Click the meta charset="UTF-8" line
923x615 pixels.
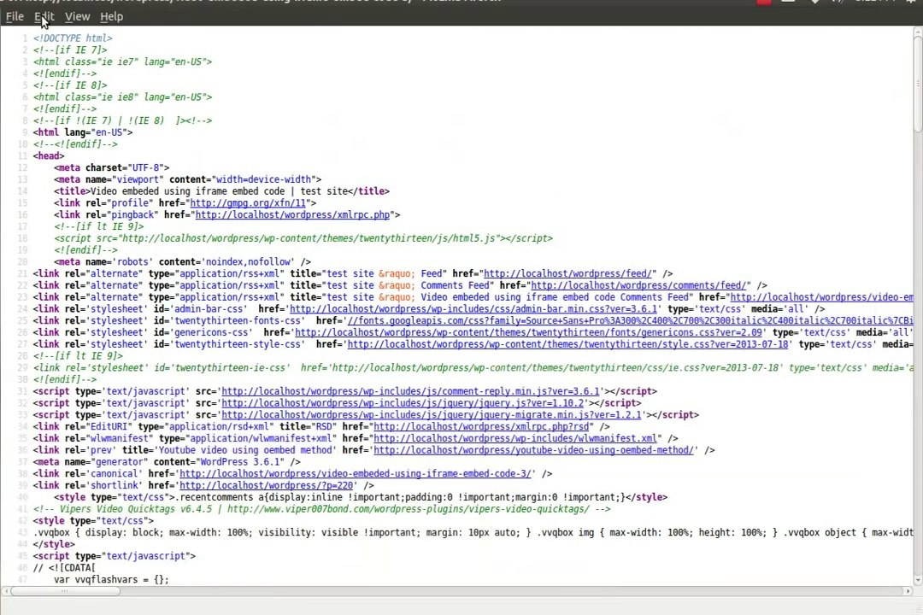coord(111,167)
